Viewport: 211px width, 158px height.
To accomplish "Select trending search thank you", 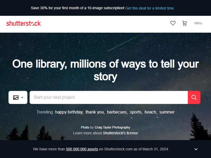I will 95,112.
